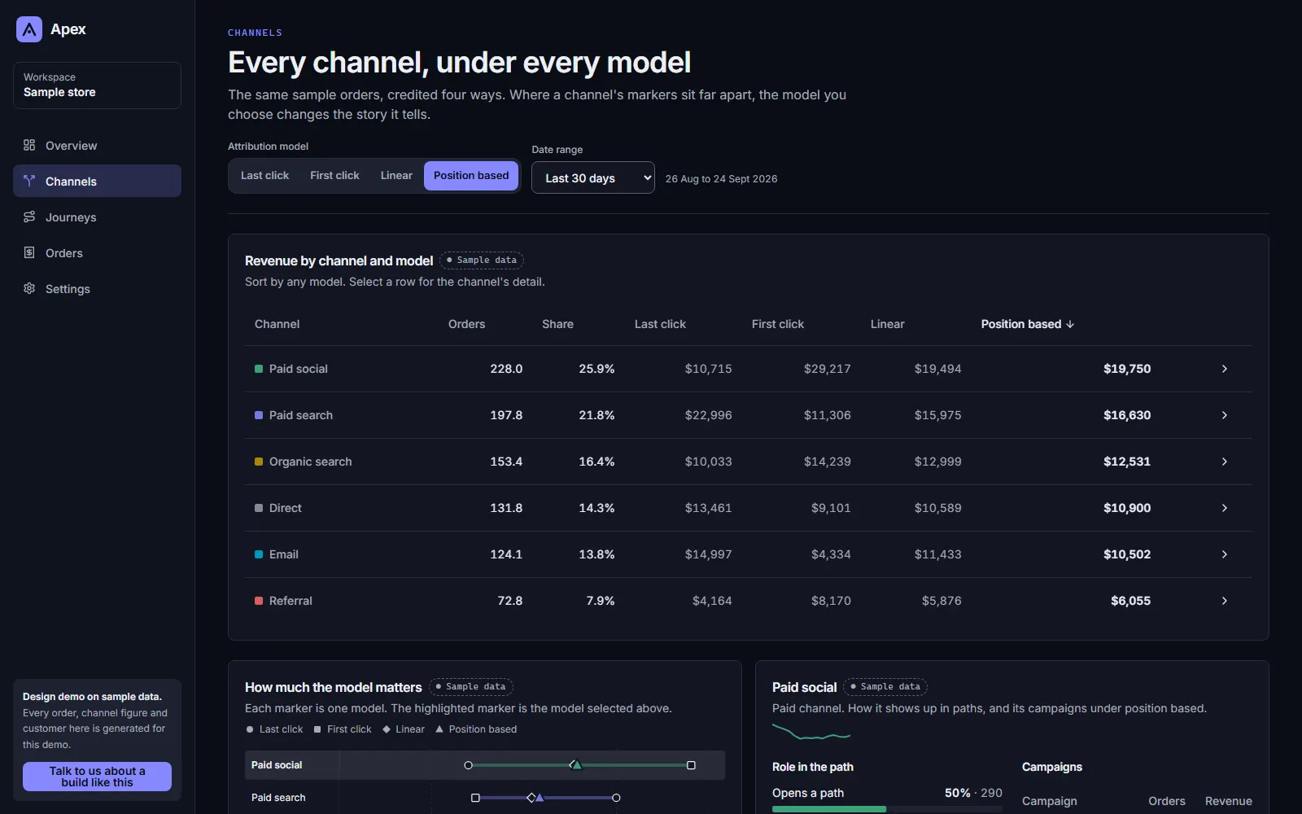Open the Last 30 days date range dropdown

[x=593, y=177]
